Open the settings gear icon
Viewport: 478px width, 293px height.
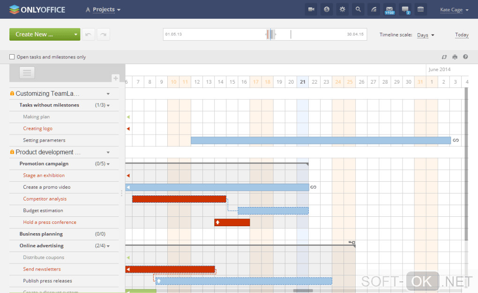343,9
